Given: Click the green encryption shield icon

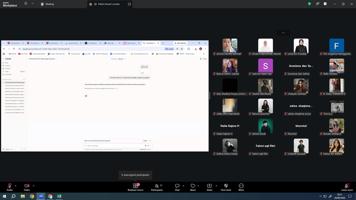Looking at the screenshot, I should pos(309,4).
